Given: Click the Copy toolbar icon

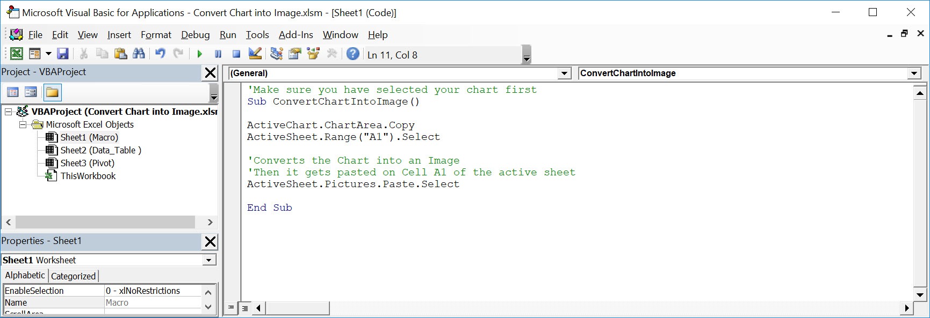Looking at the screenshot, I should pyautogui.click(x=102, y=54).
